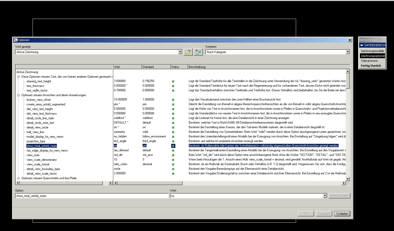394x231 pixels.
Task: Select view_note option
Action: tap(33, 155)
